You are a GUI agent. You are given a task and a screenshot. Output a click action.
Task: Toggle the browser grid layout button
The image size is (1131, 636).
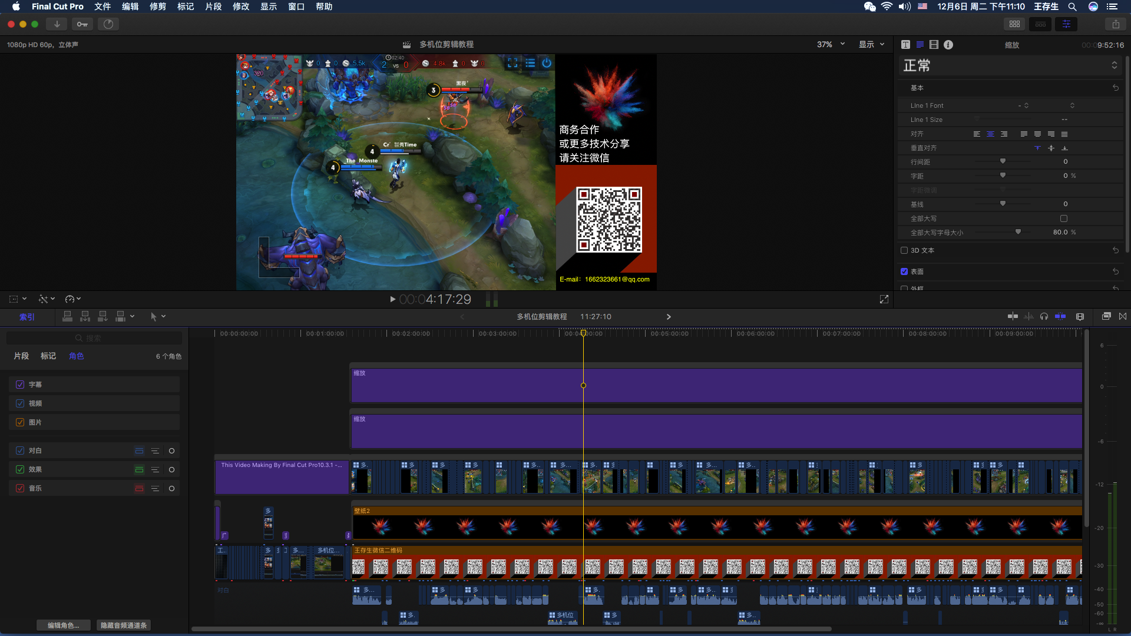point(1014,24)
